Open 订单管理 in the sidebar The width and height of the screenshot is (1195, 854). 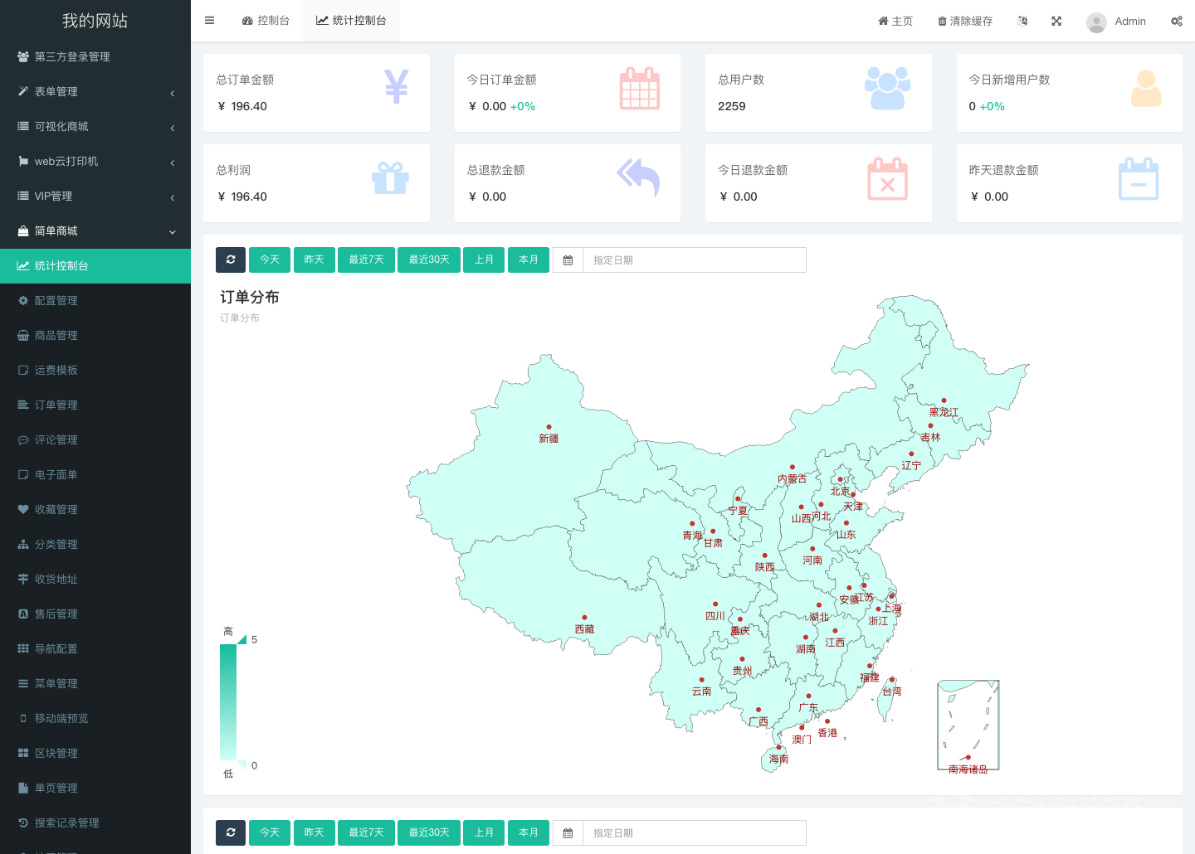coord(56,405)
